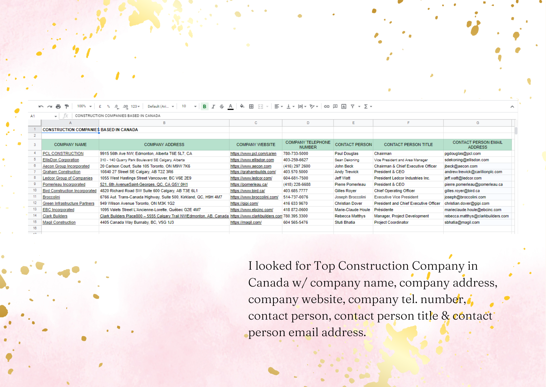Open the Green Infrastructure Partners link

pos(68,203)
